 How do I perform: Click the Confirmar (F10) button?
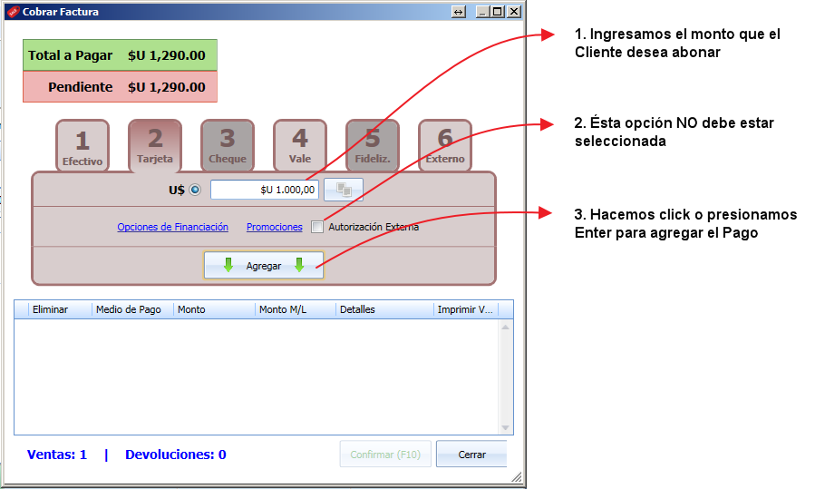385,455
